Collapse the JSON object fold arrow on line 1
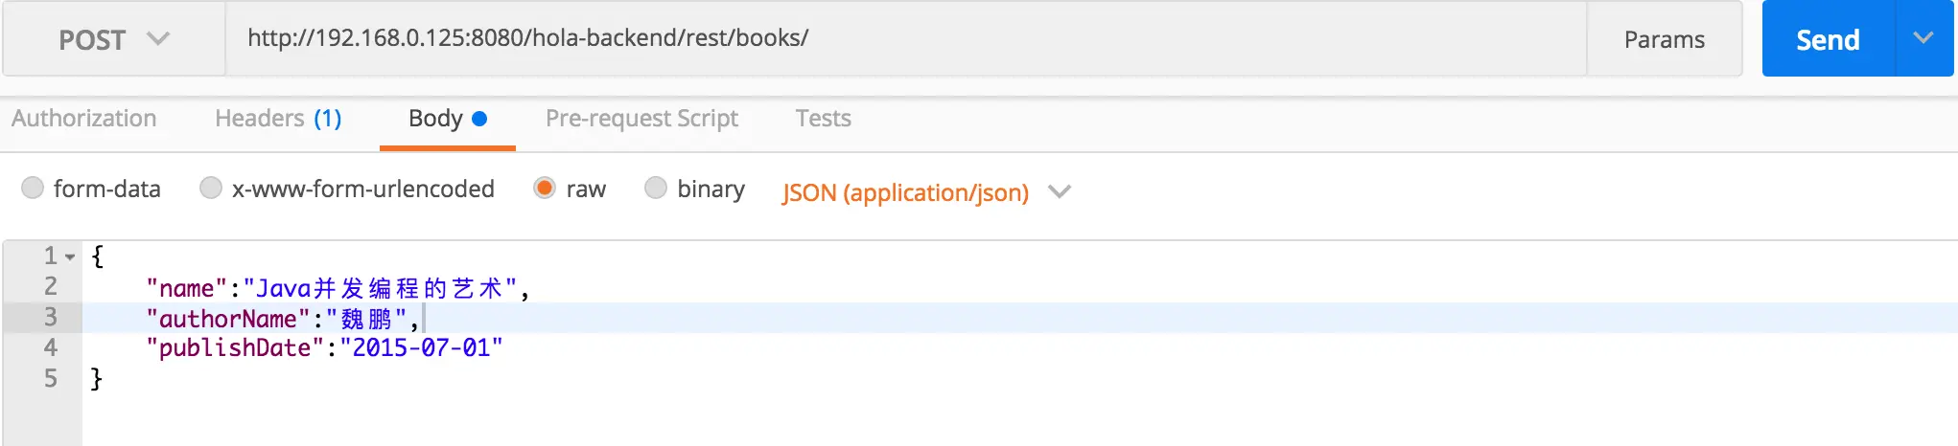Viewport: 1958px width, 446px height. pyautogui.click(x=70, y=257)
